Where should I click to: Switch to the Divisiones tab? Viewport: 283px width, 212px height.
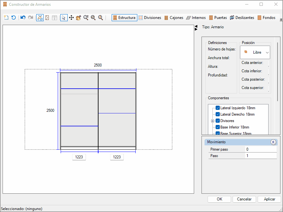coord(150,18)
